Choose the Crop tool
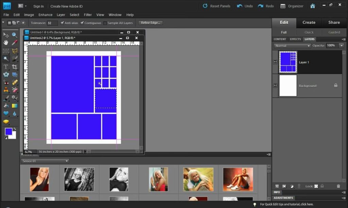The image size is (348, 208). tap(15, 67)
